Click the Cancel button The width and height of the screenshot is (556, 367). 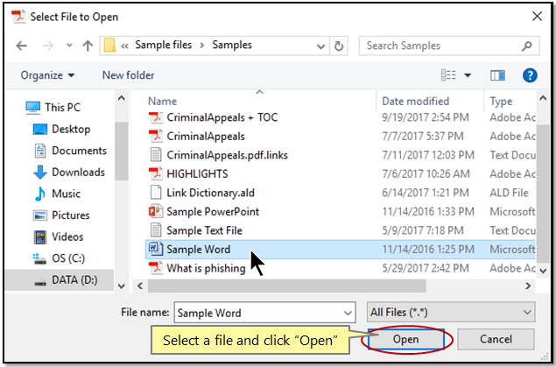[495, 339]
